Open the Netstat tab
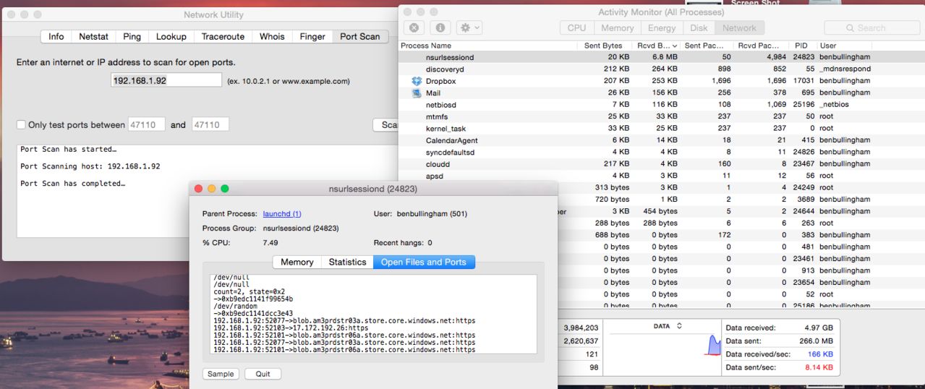The width and height of the screenshot is (925, 389). click(x=94, y=36)
